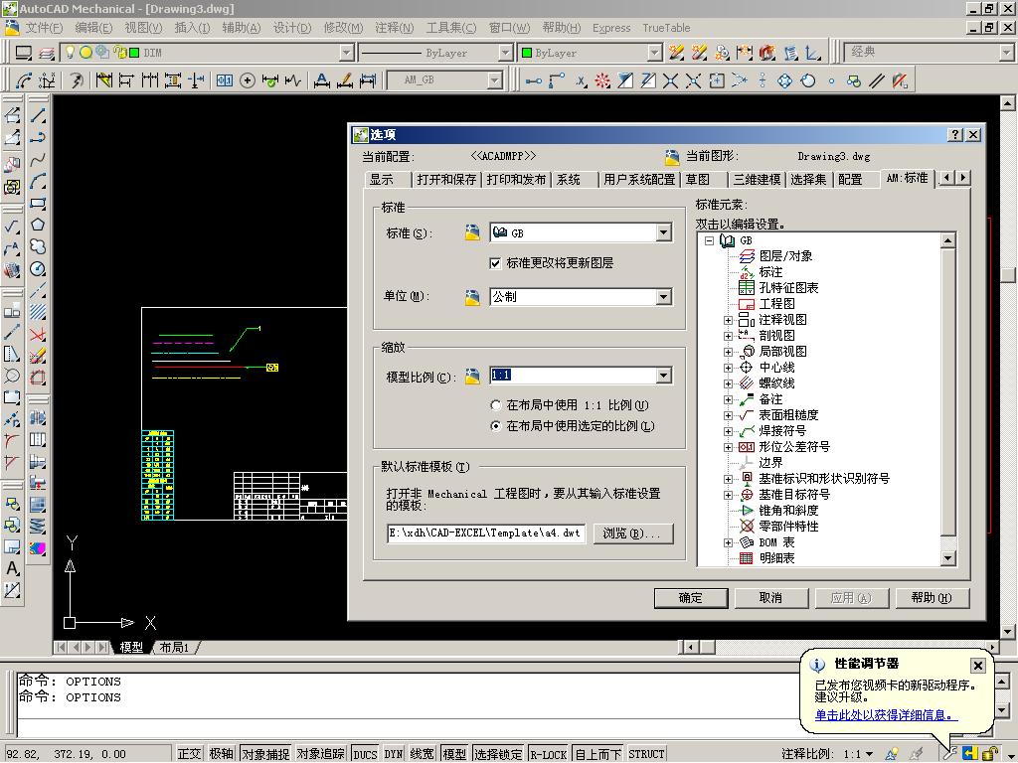Select the Spring generator tool
Viewport: 1018px width, 763px height.
coord(38,527)
